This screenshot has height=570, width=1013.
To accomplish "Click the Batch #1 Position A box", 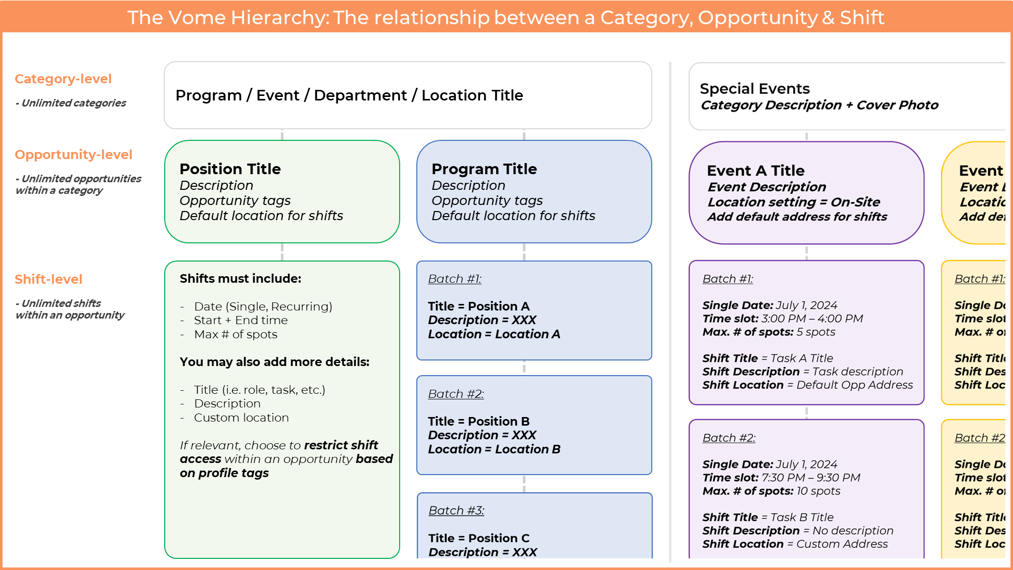I will pyautogui.click(x=534, y=310).
